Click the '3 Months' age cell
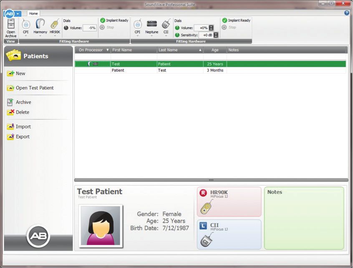Image resolution: width=353 pixels, height=268 pixels. click(215, 70)
